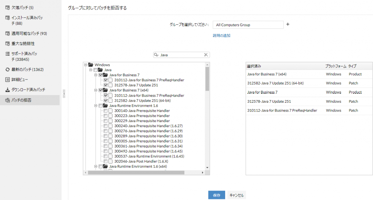Click the インストール済みパッチ sidebar icon
Image resolution: width=373 pixels, height=200 pixels.
tap(7, 18)
